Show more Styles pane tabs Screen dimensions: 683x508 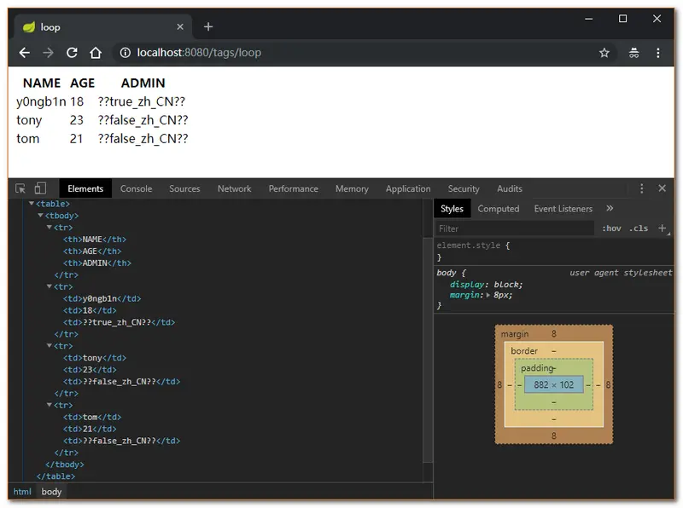[x=610, y=208]
